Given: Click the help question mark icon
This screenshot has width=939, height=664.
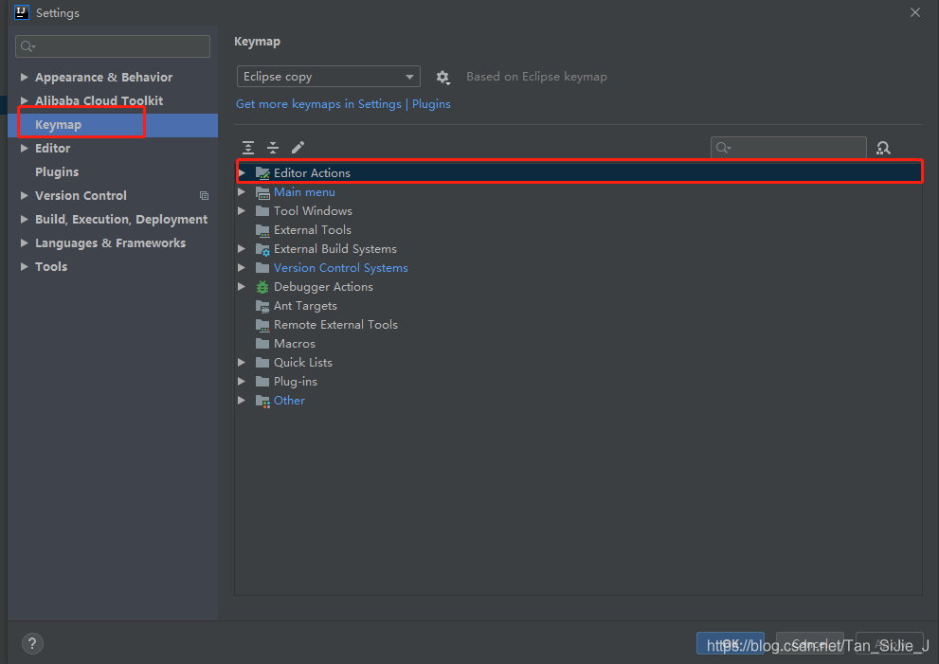Looking at the screenshot, I should (32, 644).
